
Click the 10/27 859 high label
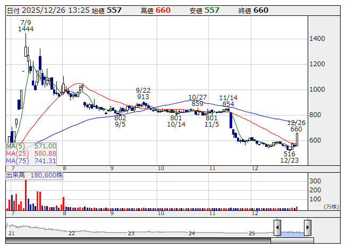pyautogui.click(x=198, y=101)
